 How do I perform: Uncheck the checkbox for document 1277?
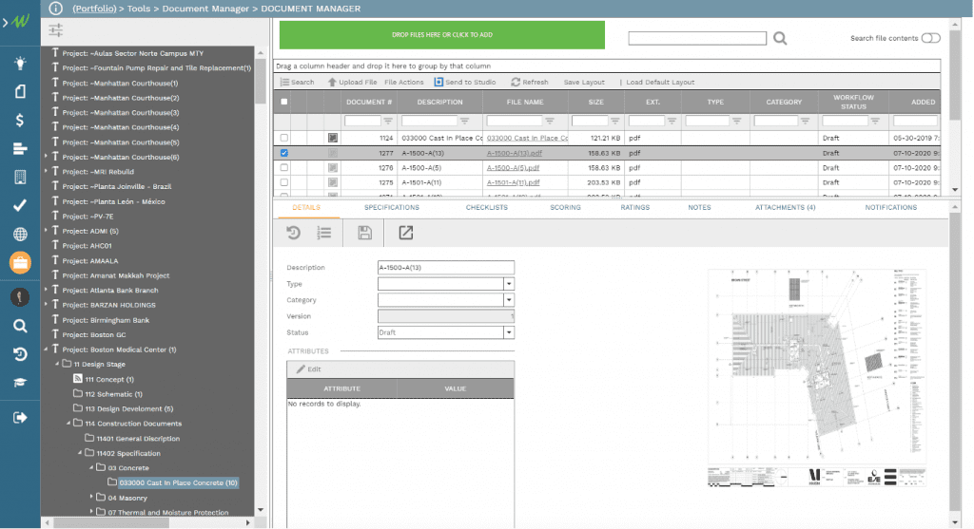[283, 153]
